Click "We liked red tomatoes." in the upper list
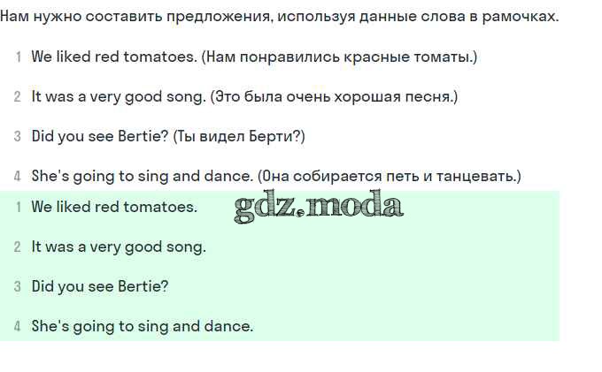 (114, 57)
